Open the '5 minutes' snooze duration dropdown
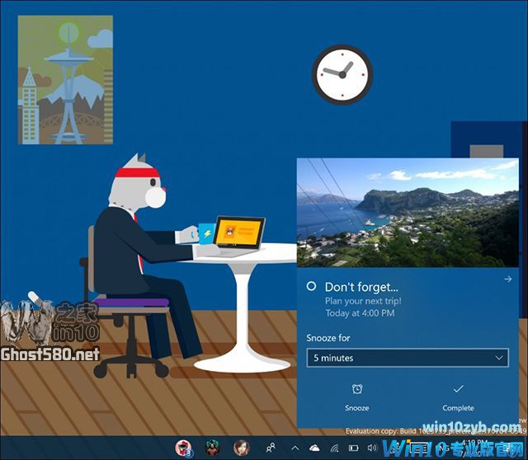 [408, 358]
